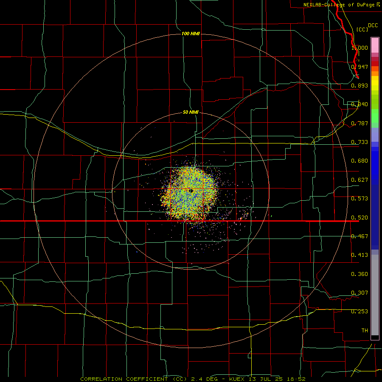This screenshot has width=382, height=382.
Task: Select the 0.253 scale value
Action: [x=360, y=312]
